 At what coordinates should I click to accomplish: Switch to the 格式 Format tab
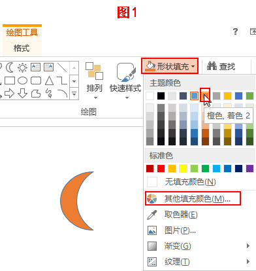point(22,48)
